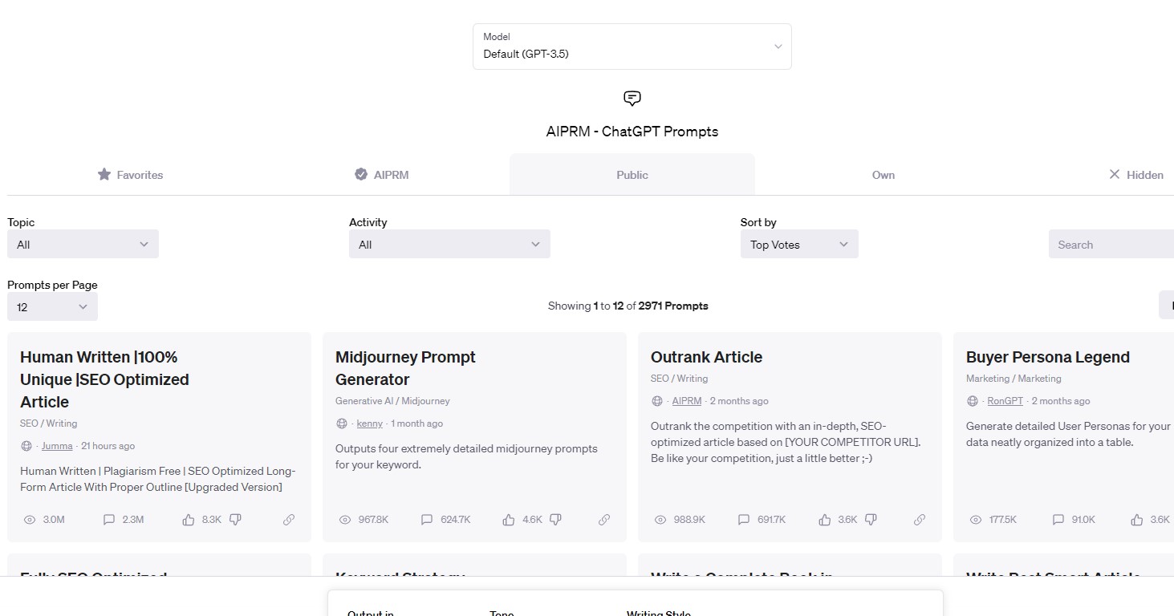Image resolution: width=1174 pixels, height=616 pixels.
Task: Open the Topic dropdown set to All
Action: tap(83, 244)
